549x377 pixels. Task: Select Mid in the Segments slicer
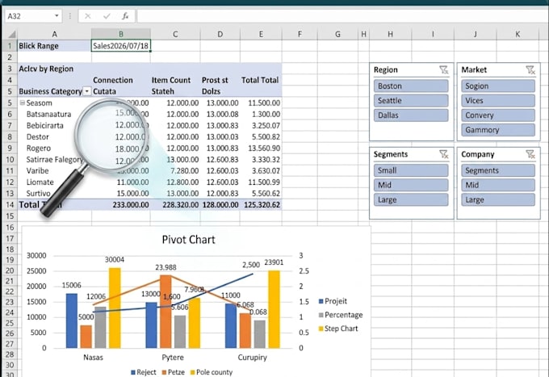pos(411,185)
